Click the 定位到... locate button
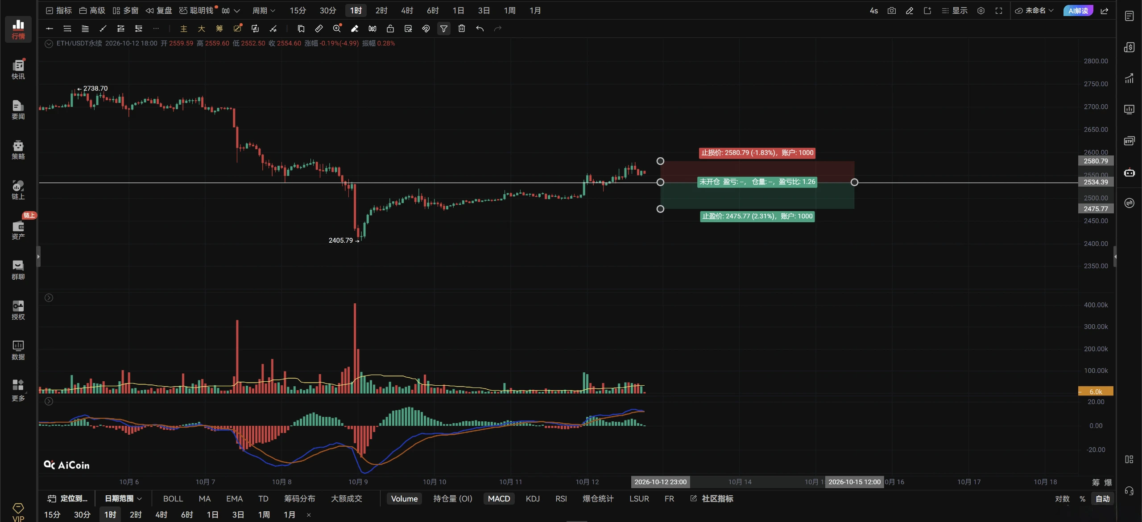This screenshot has height=522, width=1142. click(x=68, y=498)
